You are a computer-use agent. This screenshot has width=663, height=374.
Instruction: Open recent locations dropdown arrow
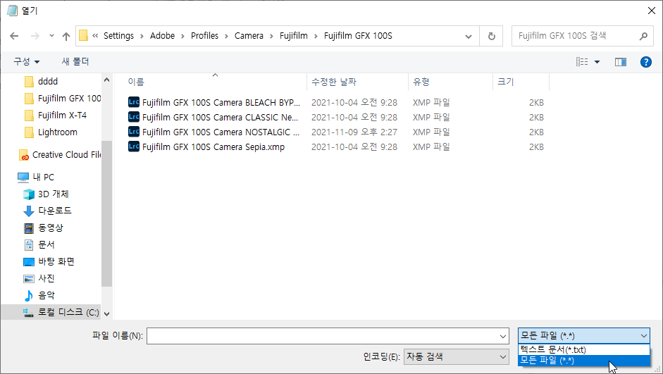(x=51, y=36)
